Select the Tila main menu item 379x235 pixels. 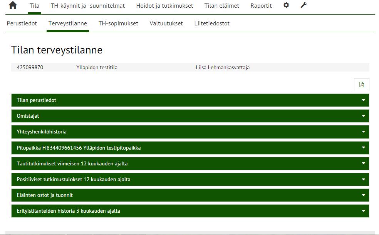click(x=34, y=5)
